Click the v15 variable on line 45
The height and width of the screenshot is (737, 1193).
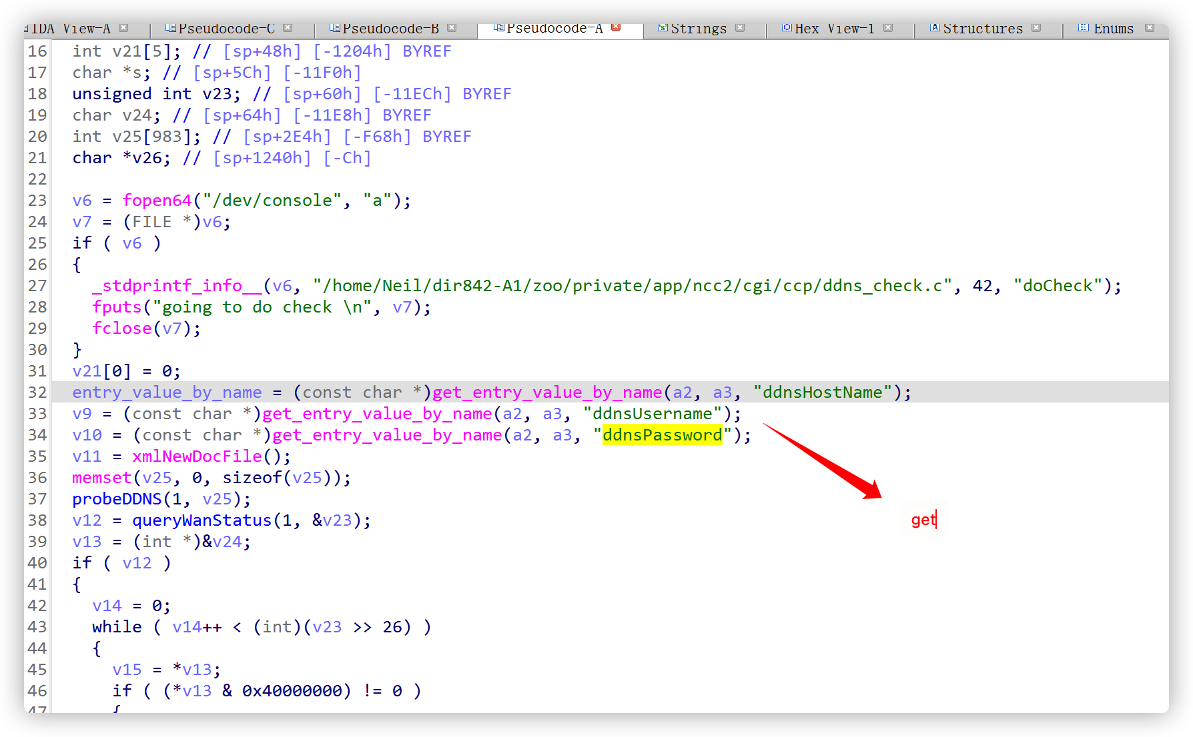tap(127, 670)
